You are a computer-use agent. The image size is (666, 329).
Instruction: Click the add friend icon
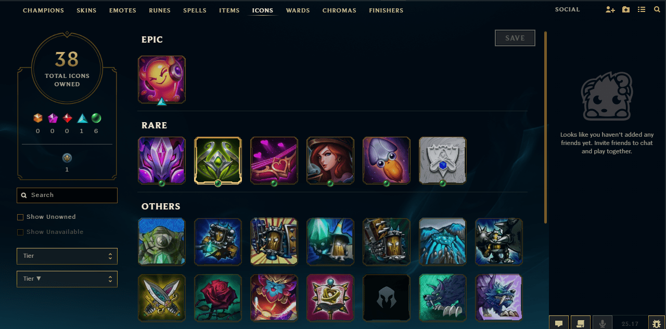610,10
